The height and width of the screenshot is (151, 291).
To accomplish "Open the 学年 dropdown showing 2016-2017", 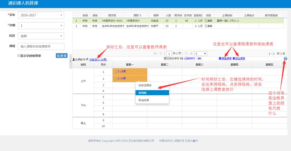I will coord(41,15).
